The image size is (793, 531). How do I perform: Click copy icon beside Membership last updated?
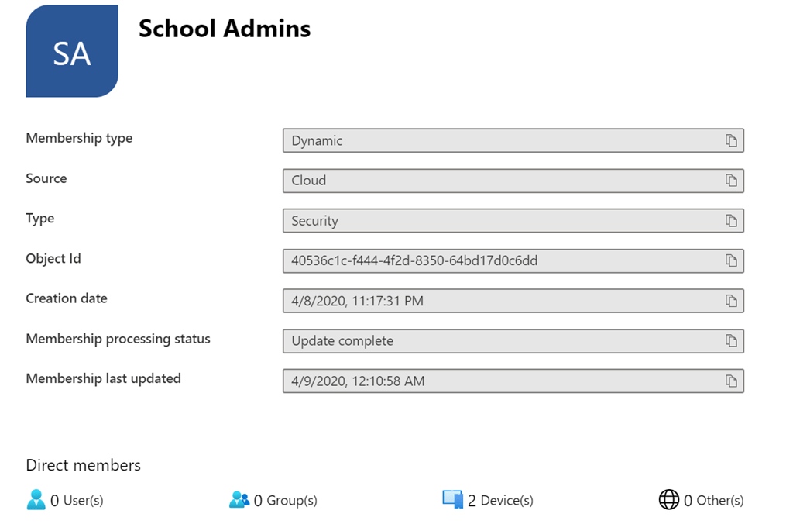[x=731, y=381]
